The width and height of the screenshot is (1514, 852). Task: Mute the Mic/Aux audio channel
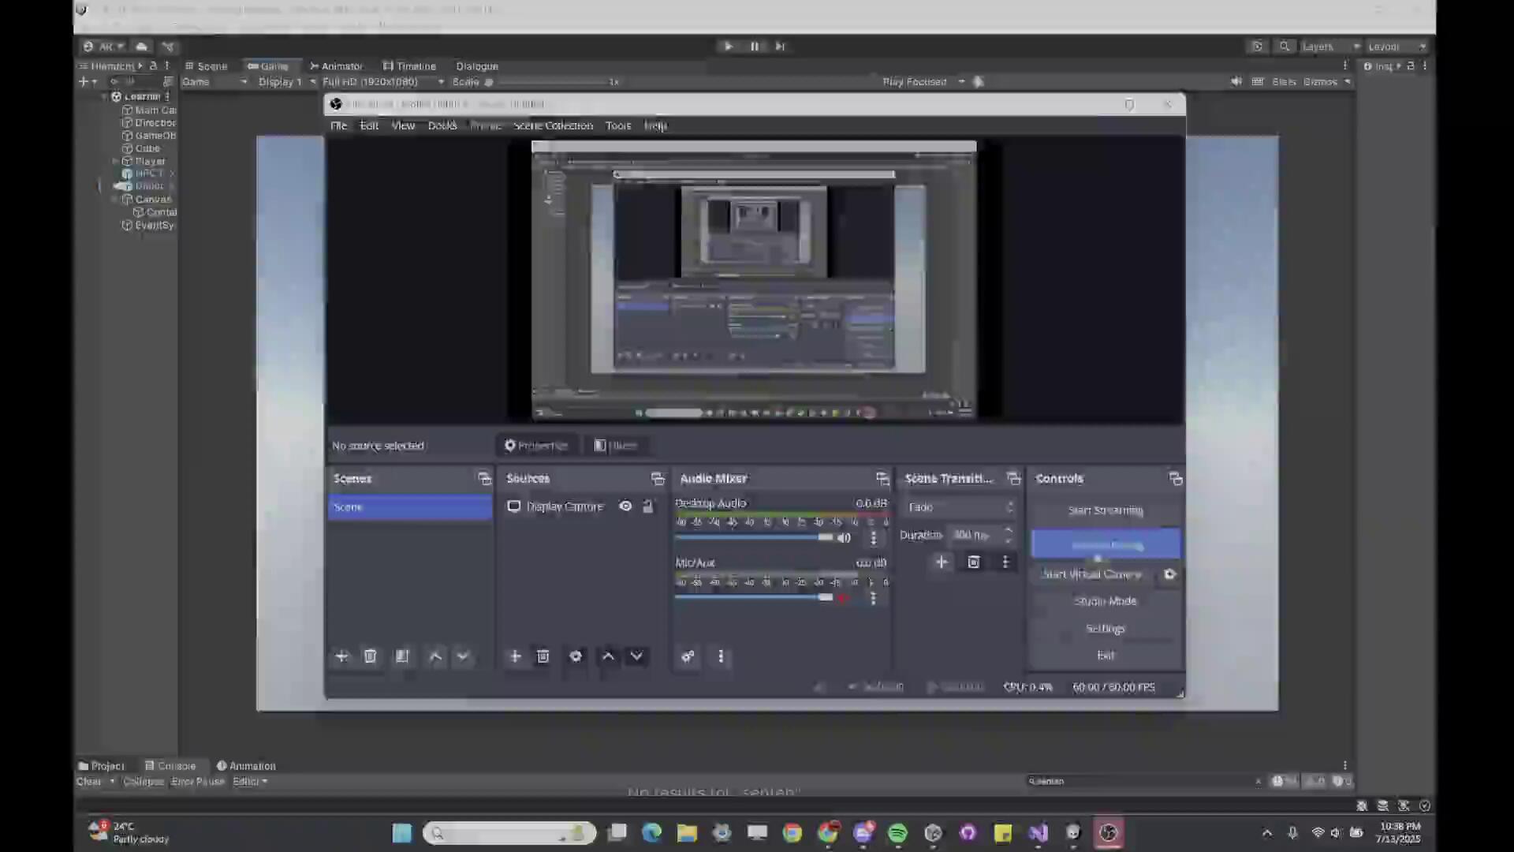tap(844, 598)
